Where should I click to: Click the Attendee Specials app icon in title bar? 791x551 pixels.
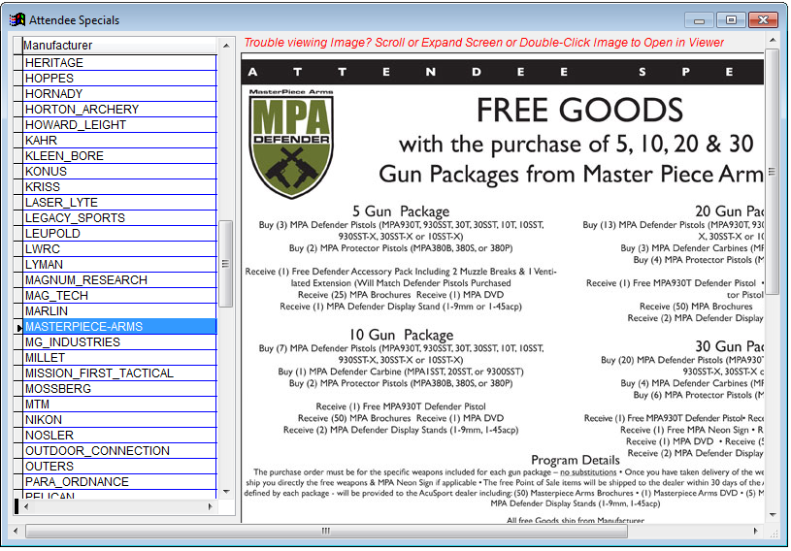click(16, 19)
